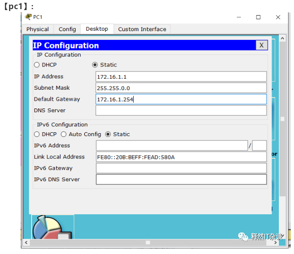Screen dimensions: 294x254
Task: Click the horizontal scrollbar left arrow
Action: (x=26, y=243)
